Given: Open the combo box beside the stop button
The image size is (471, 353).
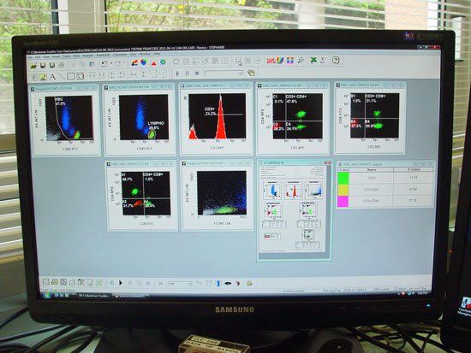Looking at the screenshot, I should 224,73.
